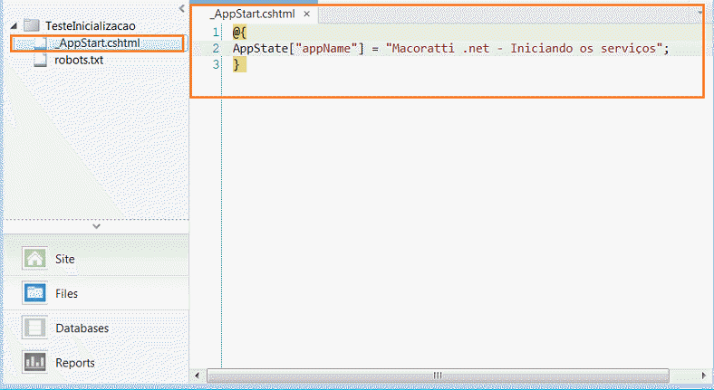
Task: Place cursor on the @{ opening line
Action: click(x=239, y=33)
